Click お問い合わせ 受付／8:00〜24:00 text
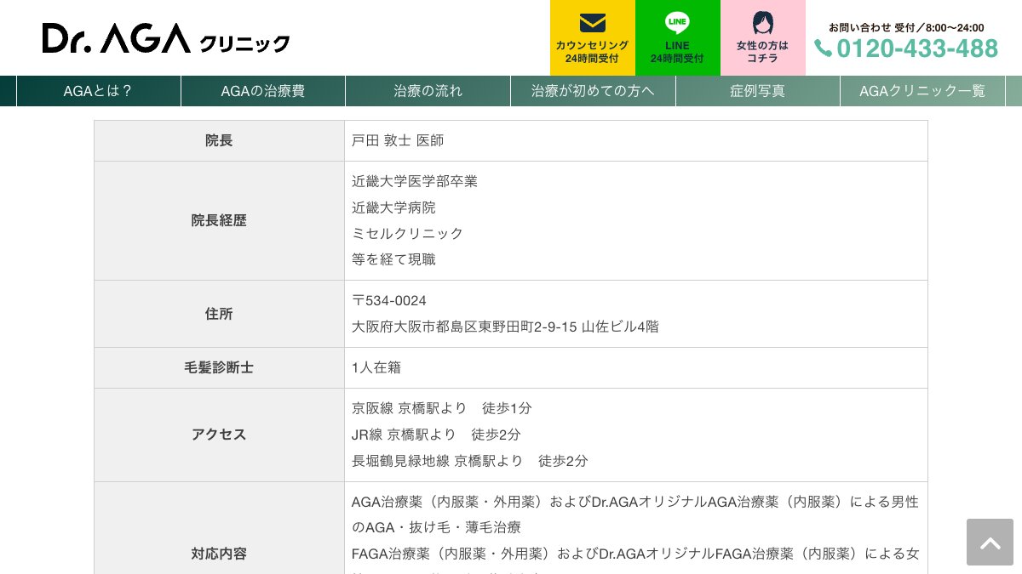This screenshot has height=574, width=1022. click(x=906, y=27)
